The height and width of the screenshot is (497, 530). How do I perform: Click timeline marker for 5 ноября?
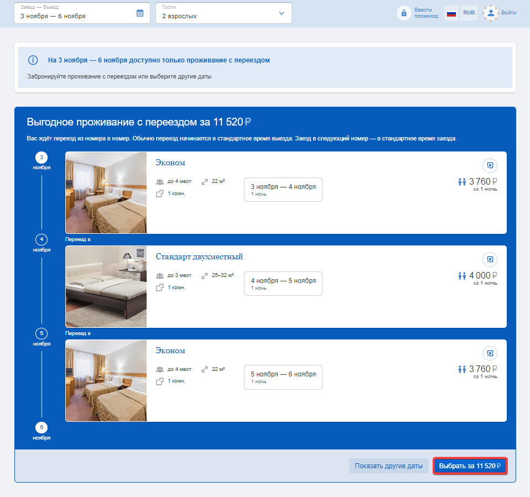pyautogui.click(x=41, y=333)
